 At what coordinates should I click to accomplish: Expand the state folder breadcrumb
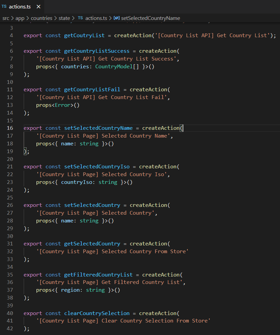coord(64,18)
